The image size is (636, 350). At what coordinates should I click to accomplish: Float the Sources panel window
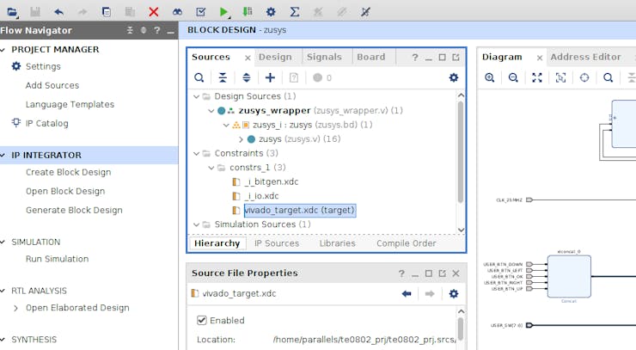tap(456, 58)
